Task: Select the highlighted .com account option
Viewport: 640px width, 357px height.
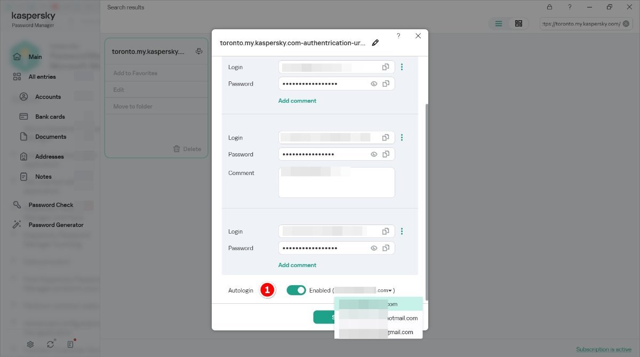Action: 379,304
